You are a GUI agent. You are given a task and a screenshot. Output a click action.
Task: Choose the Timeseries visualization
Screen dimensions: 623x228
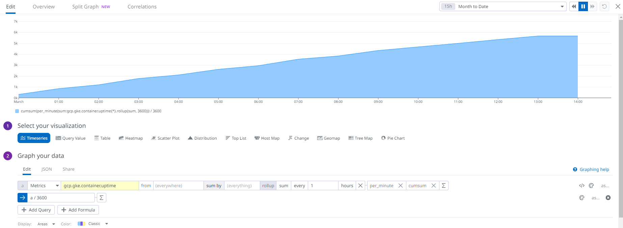click(x=34, y=138)
